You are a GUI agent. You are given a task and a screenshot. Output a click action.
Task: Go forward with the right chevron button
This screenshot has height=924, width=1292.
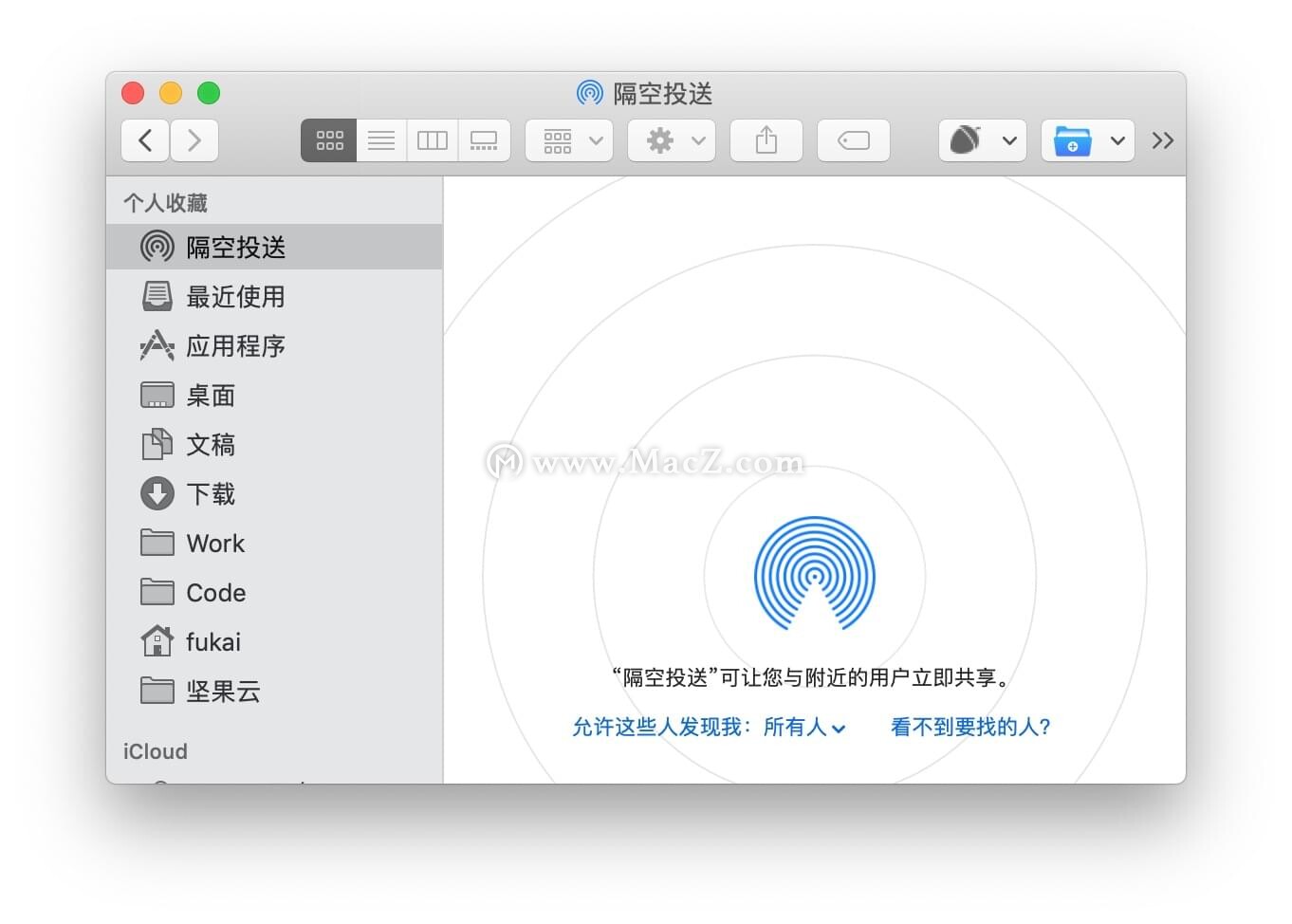point(194,140)
